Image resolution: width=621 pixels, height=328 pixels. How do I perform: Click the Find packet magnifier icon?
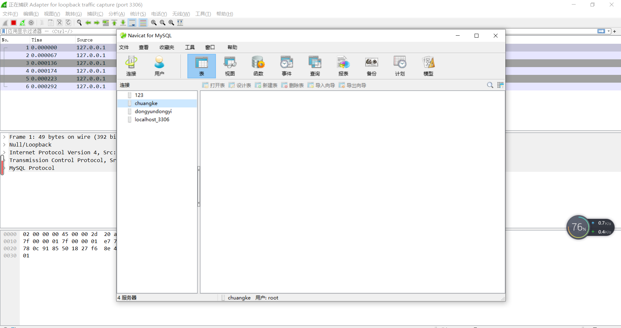[79, 23]
